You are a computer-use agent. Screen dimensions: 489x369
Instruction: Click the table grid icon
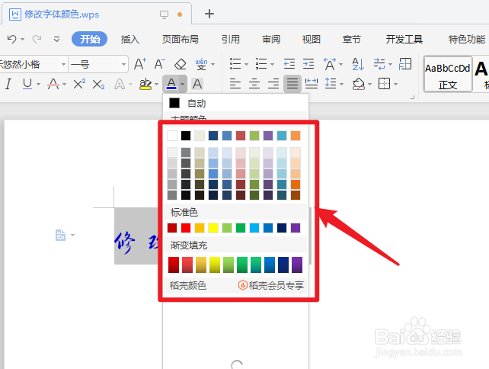[x=405, y=64]
